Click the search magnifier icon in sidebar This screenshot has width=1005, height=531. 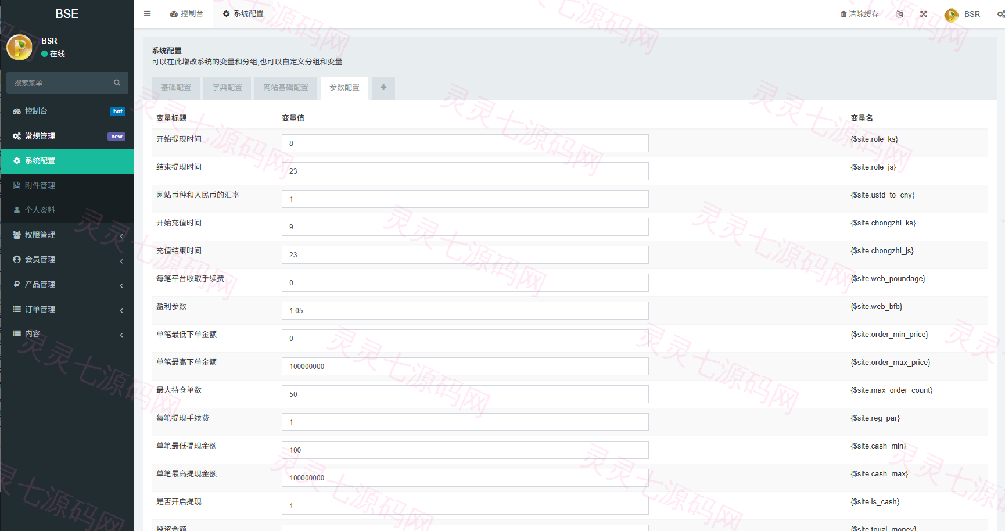pyautogui.click(x=117, y=83)
